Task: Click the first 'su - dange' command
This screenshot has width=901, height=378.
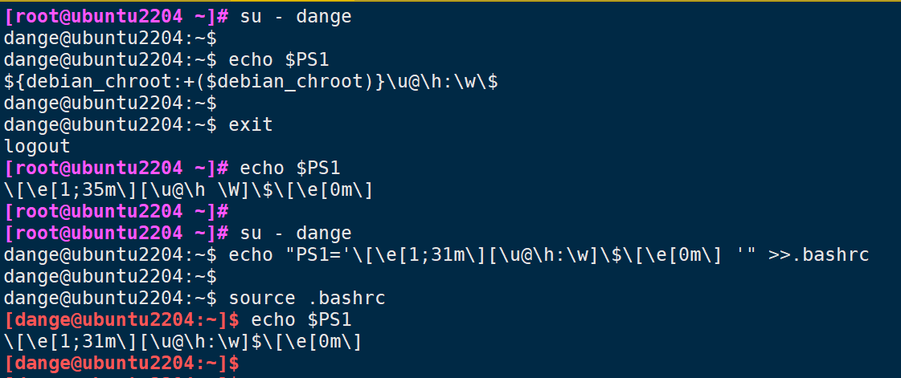Action: pyautogui.click(x=295, y=17)
